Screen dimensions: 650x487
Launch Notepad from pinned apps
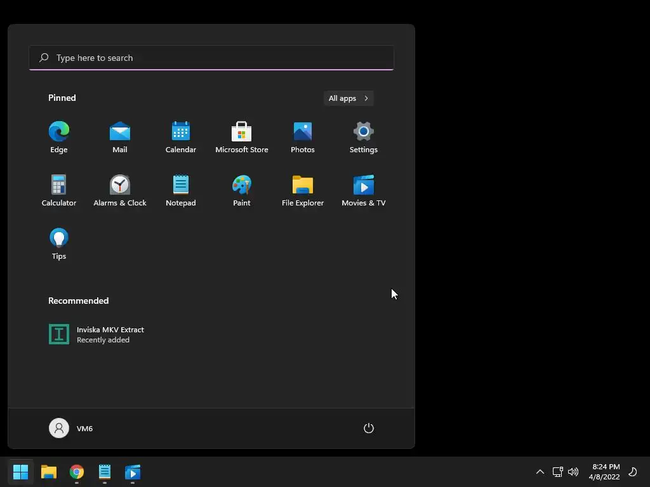(181, 190)
